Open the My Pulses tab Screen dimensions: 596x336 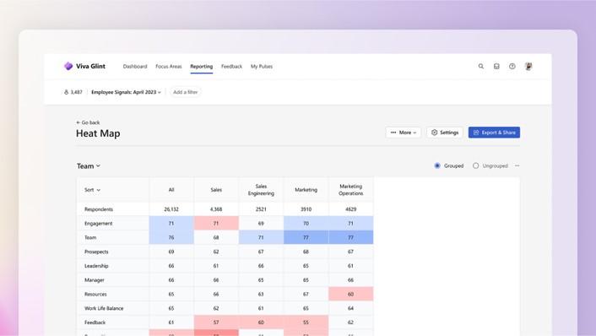(x=262, y=66)
